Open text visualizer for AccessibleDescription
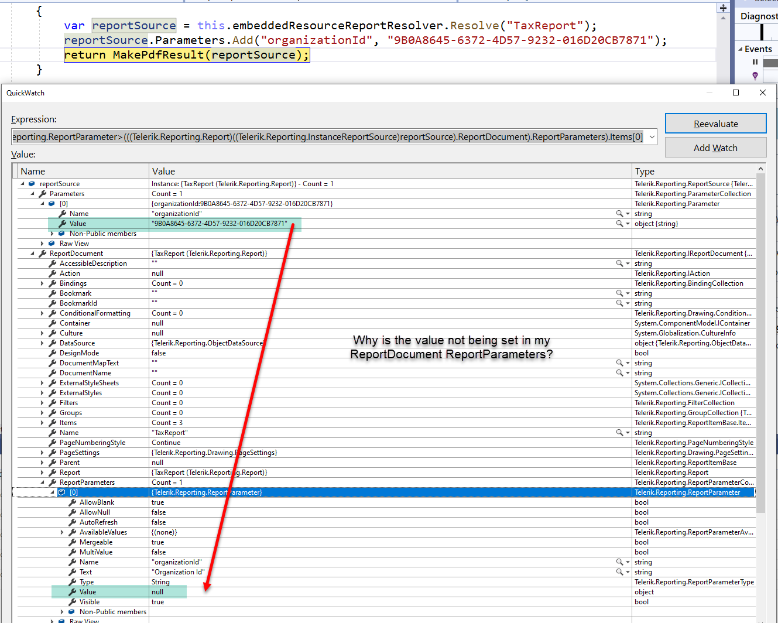 (x=619, y=263)
